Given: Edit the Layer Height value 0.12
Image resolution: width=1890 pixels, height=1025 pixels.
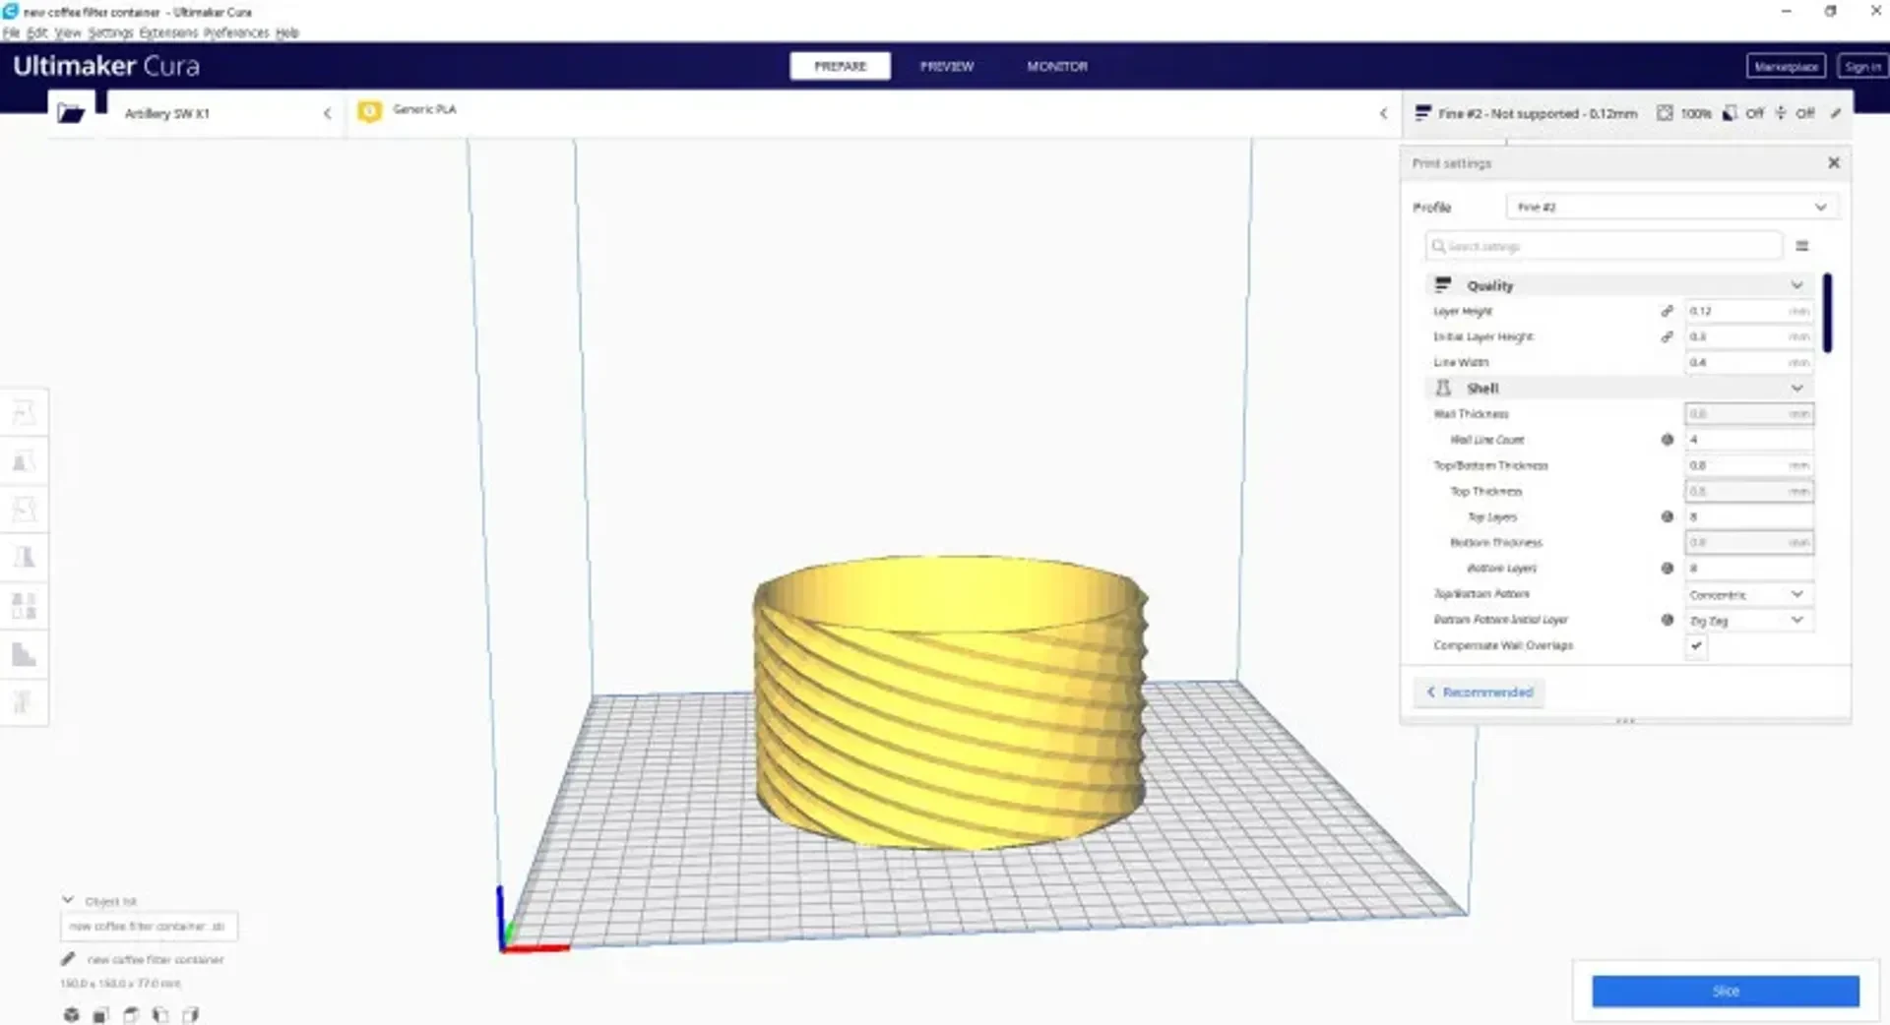Looking at the screenshot, I should coord(1748,311).
